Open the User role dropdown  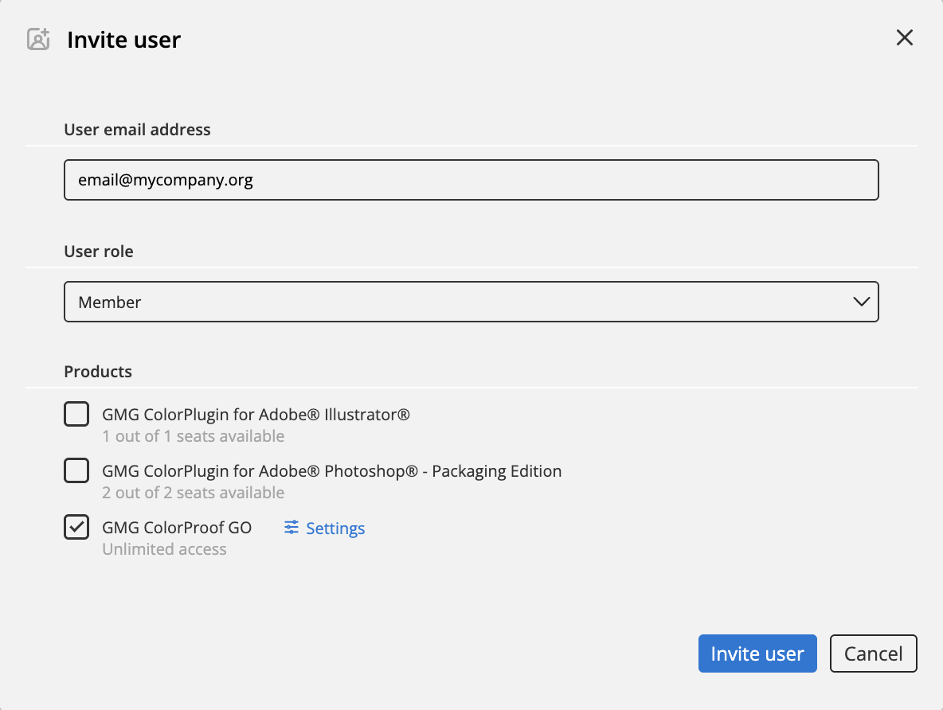(x=471, y=302)
